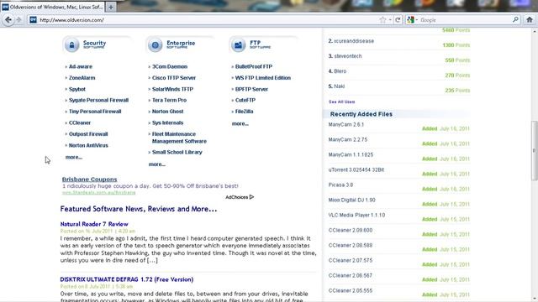Viewport: 538px width, 302px height.
Task: Click the site favicon in address bar
Action: (x=33, y=20)
